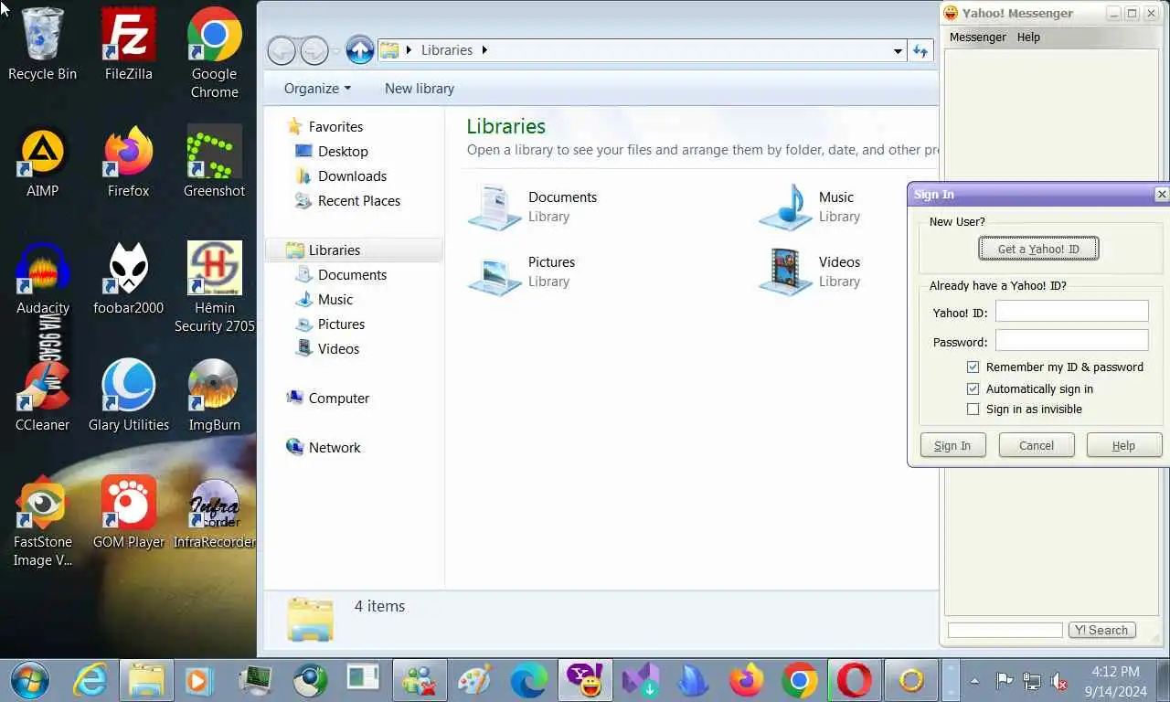Open the Messenger menu
This screenshot has width=1170, height=702.
pyautogui.click(x=977, y=37)
